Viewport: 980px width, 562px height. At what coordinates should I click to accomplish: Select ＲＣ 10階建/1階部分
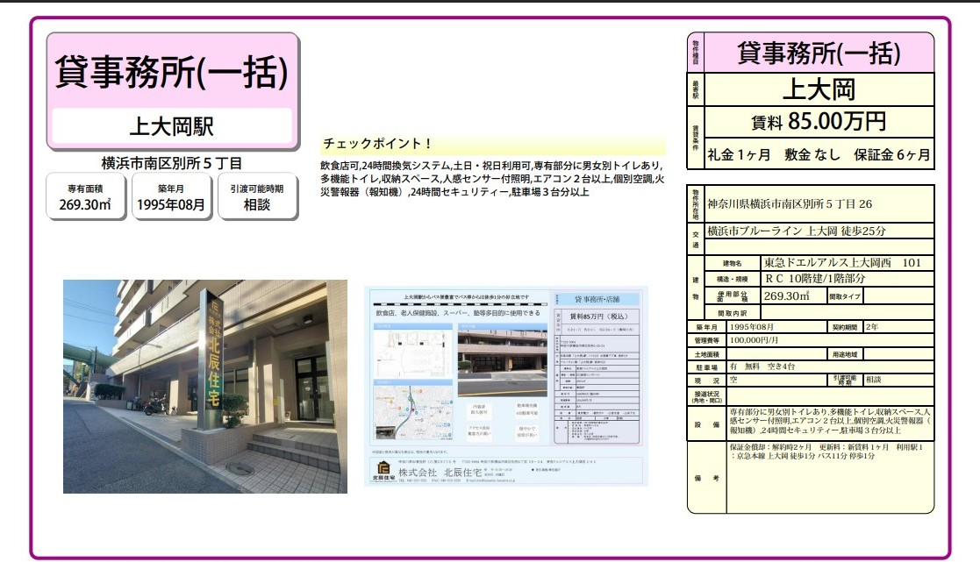click(815, 279)
